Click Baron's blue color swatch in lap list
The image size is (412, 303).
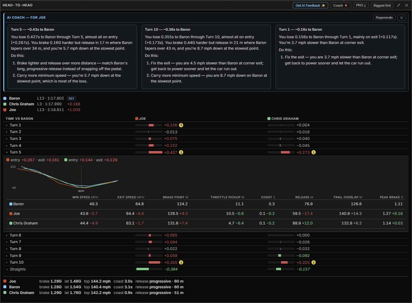pyautogui.click(x=5, y=98)
